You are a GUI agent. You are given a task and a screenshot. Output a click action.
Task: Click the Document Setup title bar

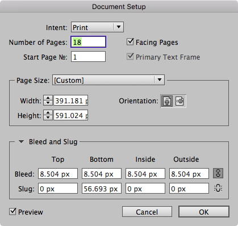[x=119, y=6]
